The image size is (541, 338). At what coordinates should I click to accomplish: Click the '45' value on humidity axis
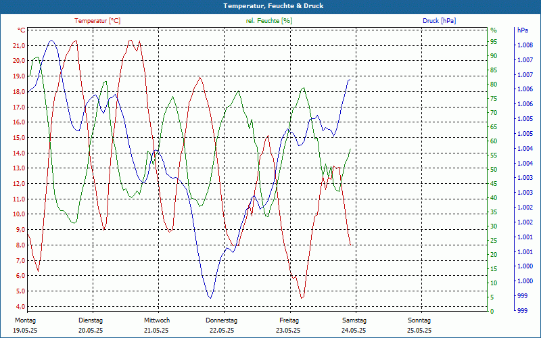494,183
